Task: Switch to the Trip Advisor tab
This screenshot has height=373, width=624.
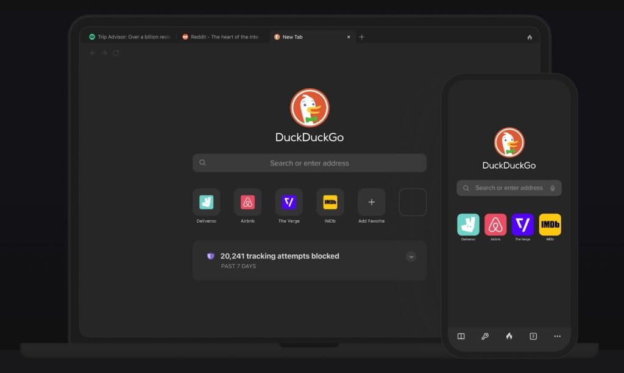Action: pyautogui.click(x=129, y=37)
